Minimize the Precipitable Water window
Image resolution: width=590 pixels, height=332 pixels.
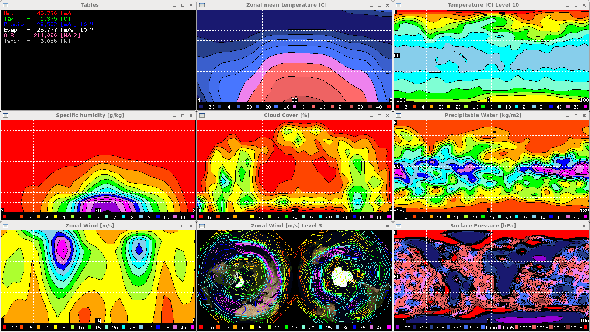pyautogui.click(x=568, y=116)
